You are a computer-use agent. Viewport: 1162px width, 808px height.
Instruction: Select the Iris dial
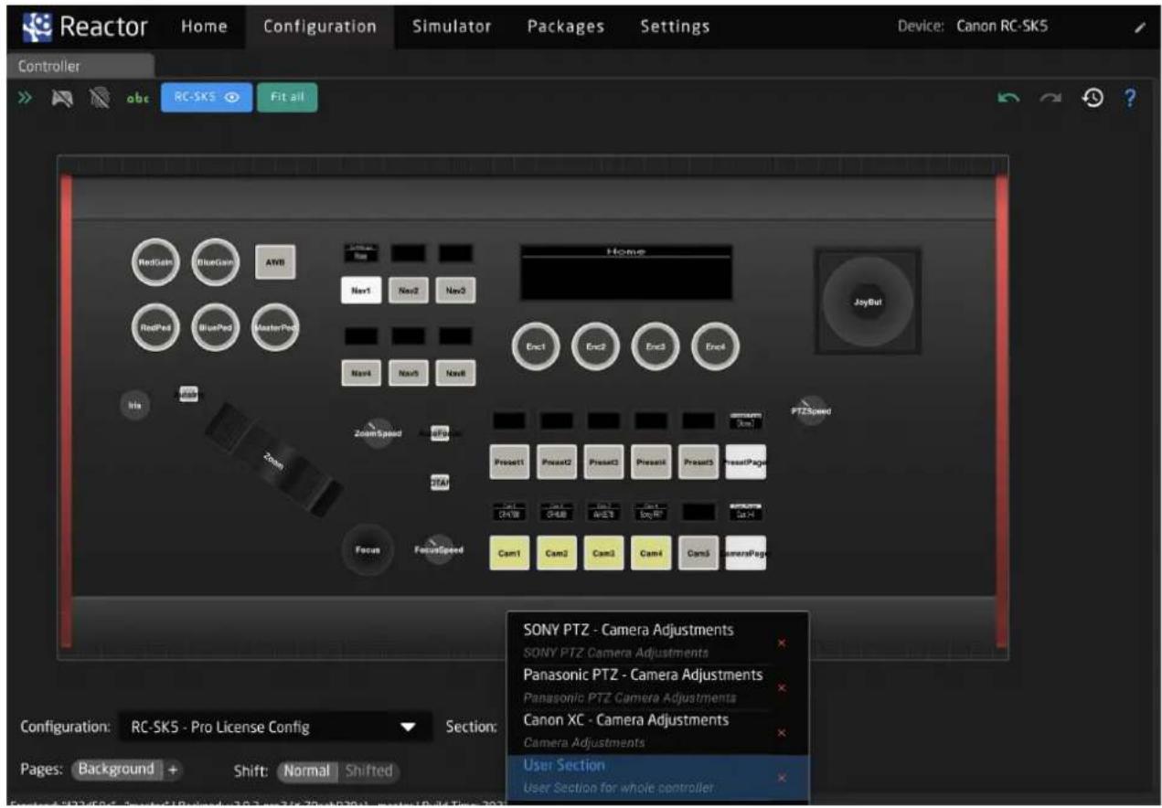[x=135, y=406]
